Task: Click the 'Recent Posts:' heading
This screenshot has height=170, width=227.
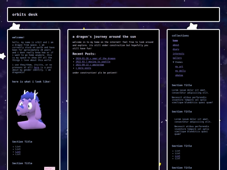Action: [84, 54]
